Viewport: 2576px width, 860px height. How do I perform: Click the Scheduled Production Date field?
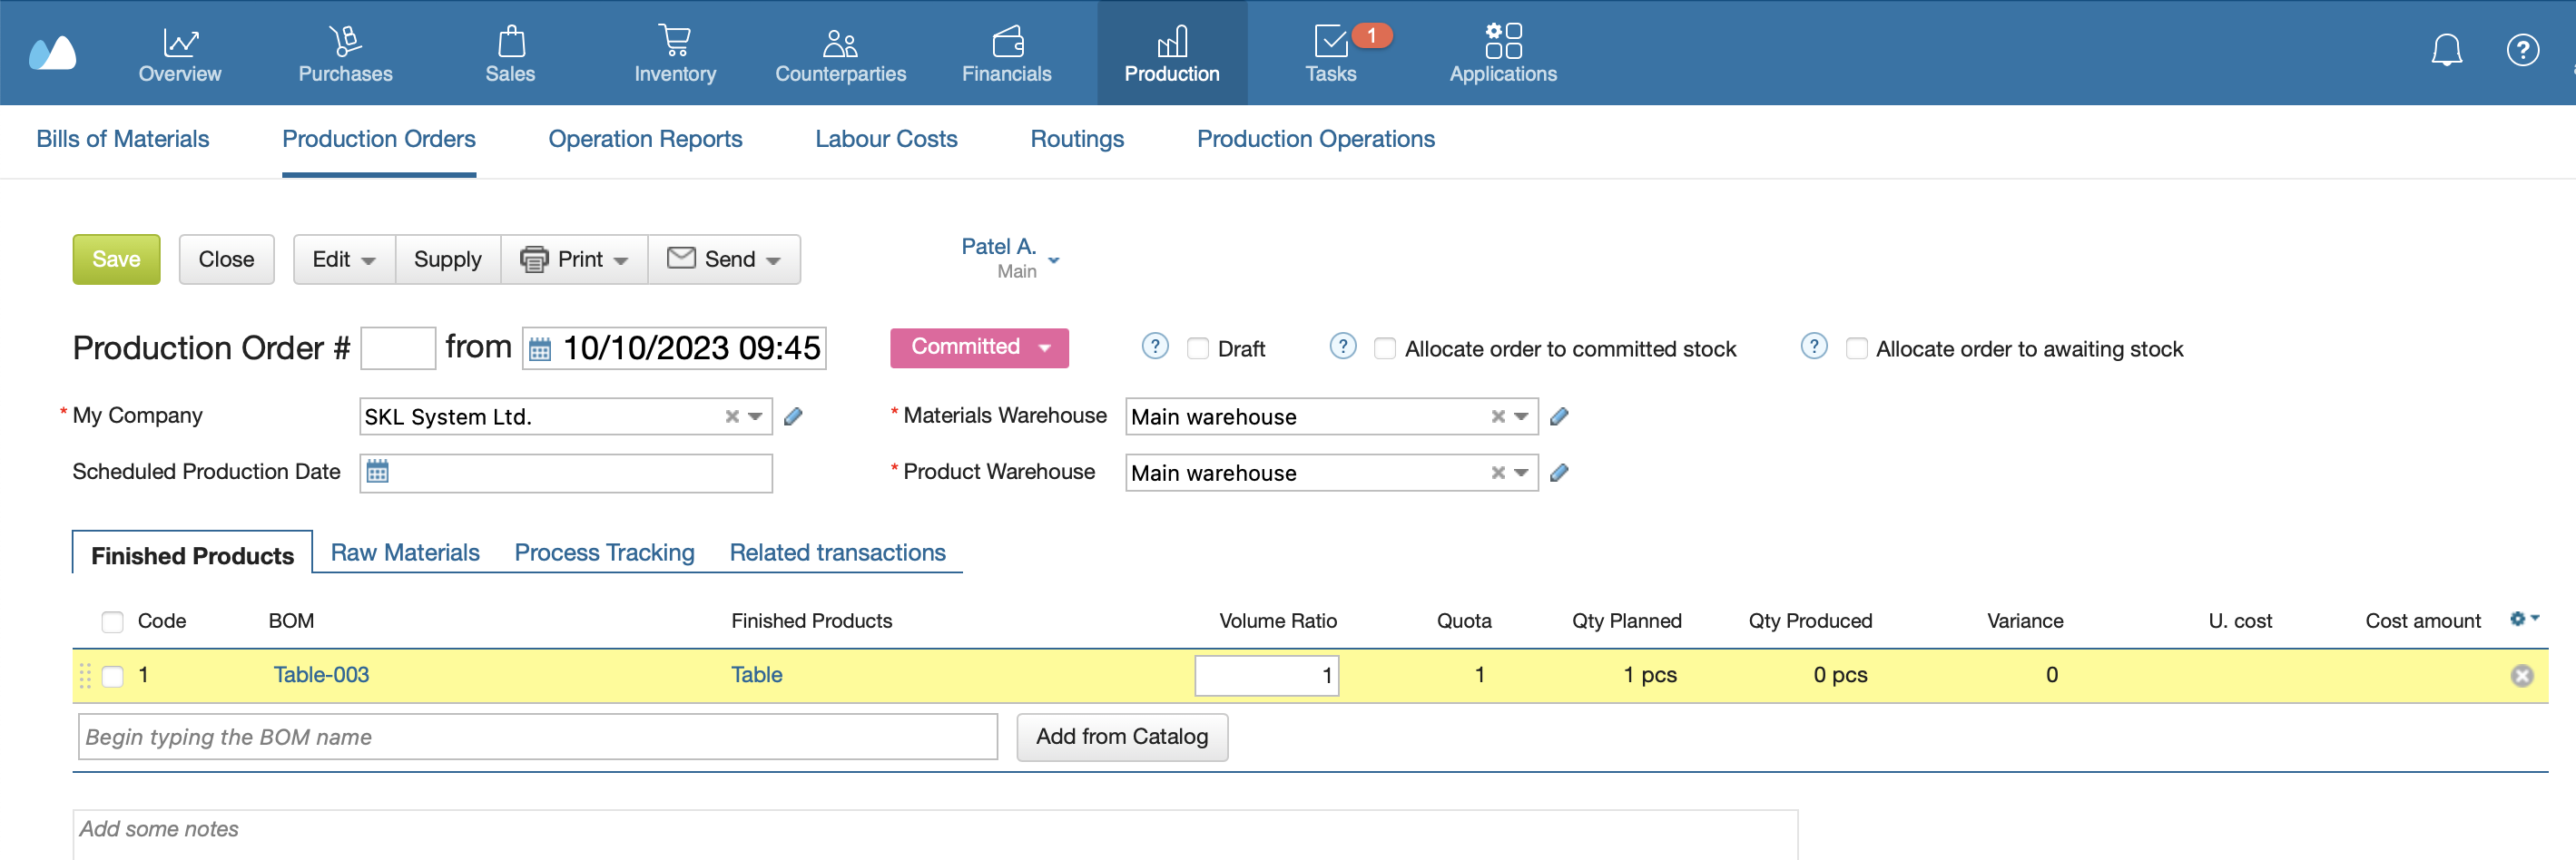pos(566,473)
